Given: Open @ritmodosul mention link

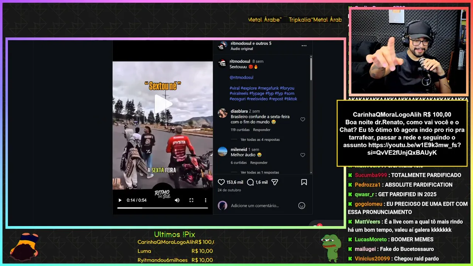Looking at the screenshot, I should (241, 78).
